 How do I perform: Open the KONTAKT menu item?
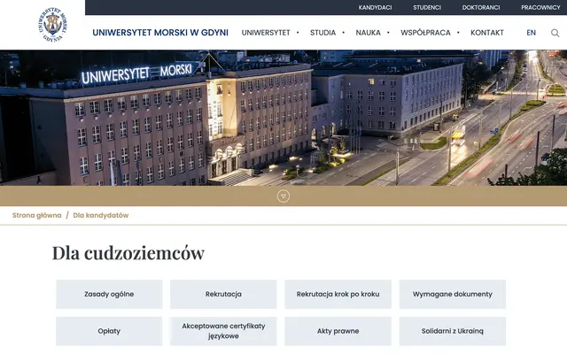tap(487, 33)
